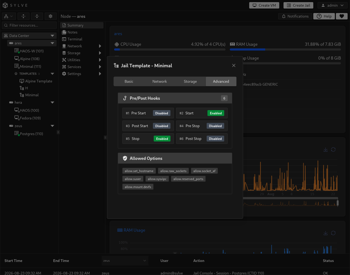The image size is (350, 275).
Task: Refresh the RAM Usage chart
Action: pos(333,233)
